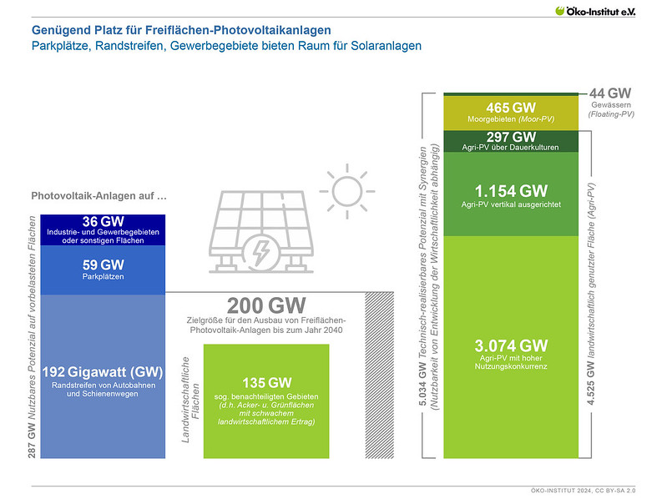Select the 297 GW Dauerkulturen block
Screen dimensions: 667x499
tap(512, 141)
